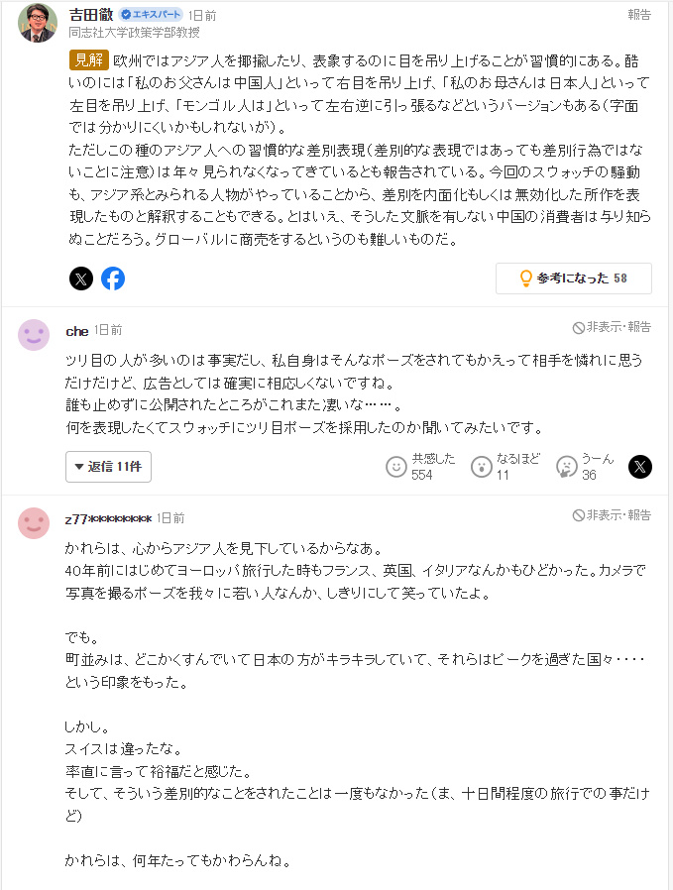Hide or report che's comment
673x890 pixels.
(x=612, y=327)
